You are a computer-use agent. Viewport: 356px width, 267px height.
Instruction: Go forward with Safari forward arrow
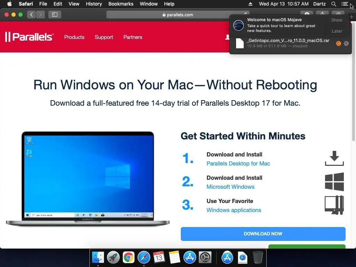pos(40,15)
